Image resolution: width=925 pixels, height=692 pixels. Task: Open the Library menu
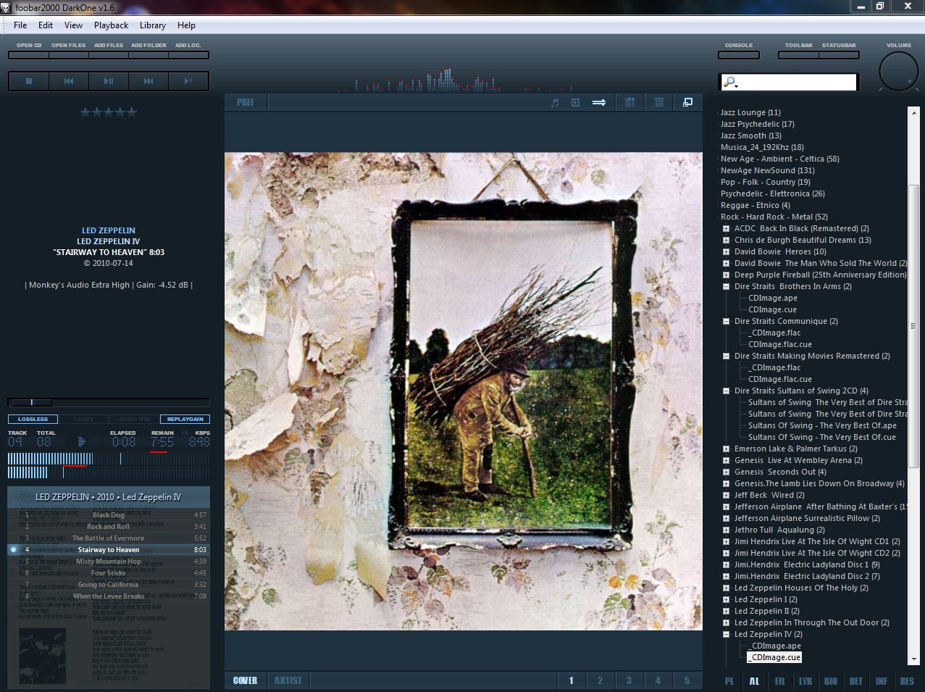[152, 25]
